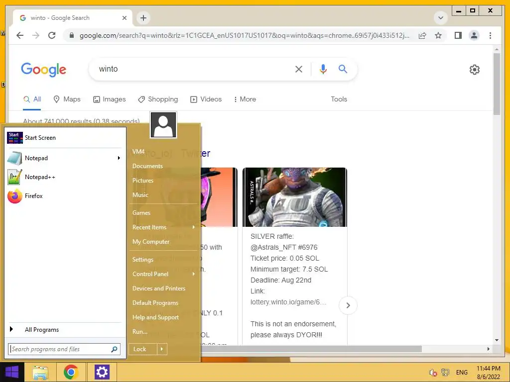Image resolution: width=510 pixels, height=382 pixels.
Task: View site info via the padlock icon
Action: point(72,35)
